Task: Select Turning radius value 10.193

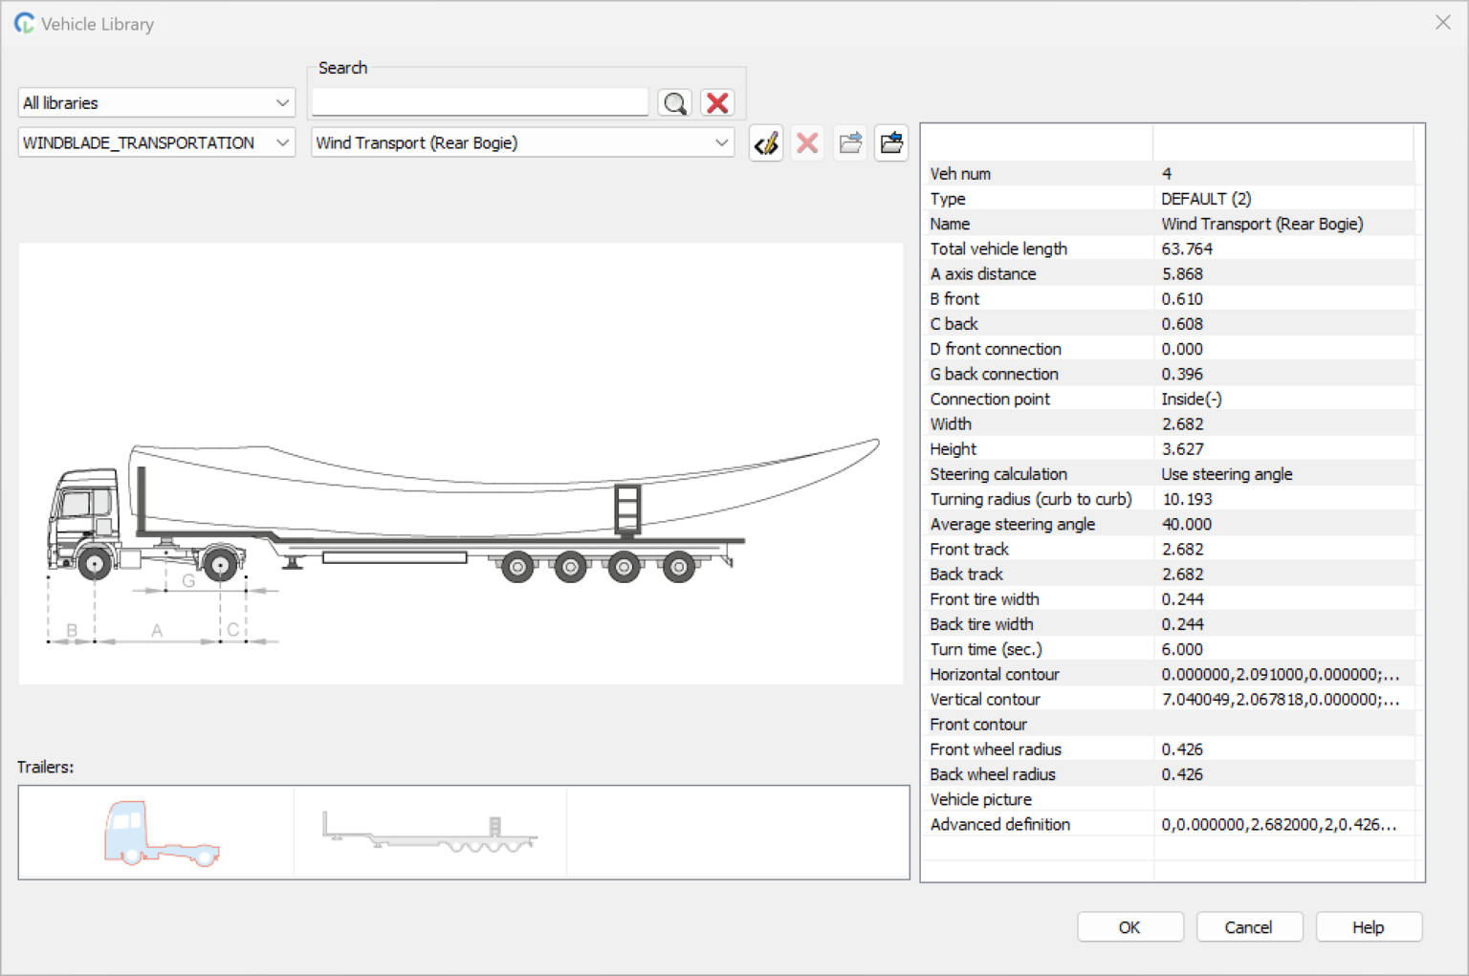Action: coord(1187,499)
